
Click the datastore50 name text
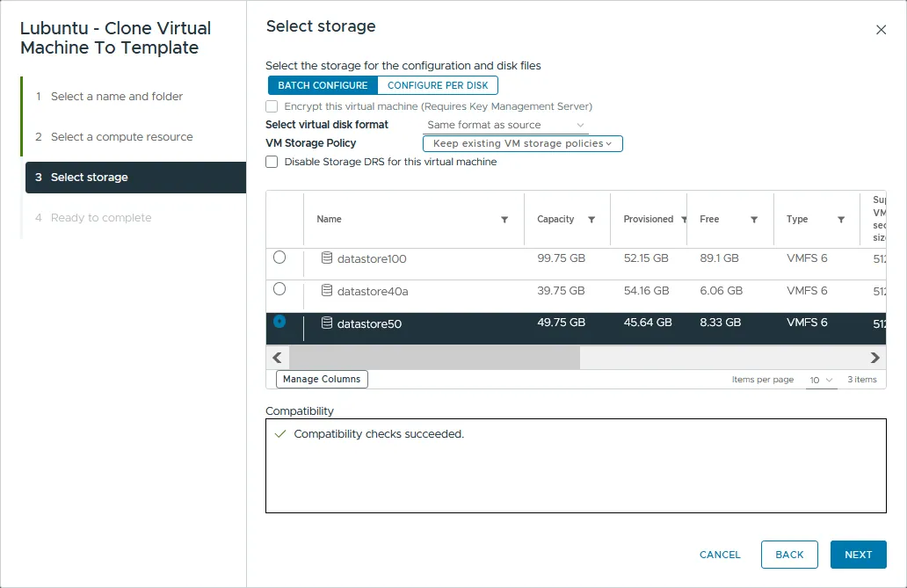(x=369, y=323)
